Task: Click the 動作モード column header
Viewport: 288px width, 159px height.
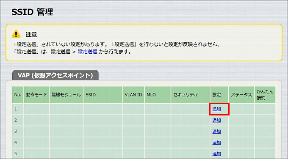Action: pyautogui.click(x=36, y=95)
